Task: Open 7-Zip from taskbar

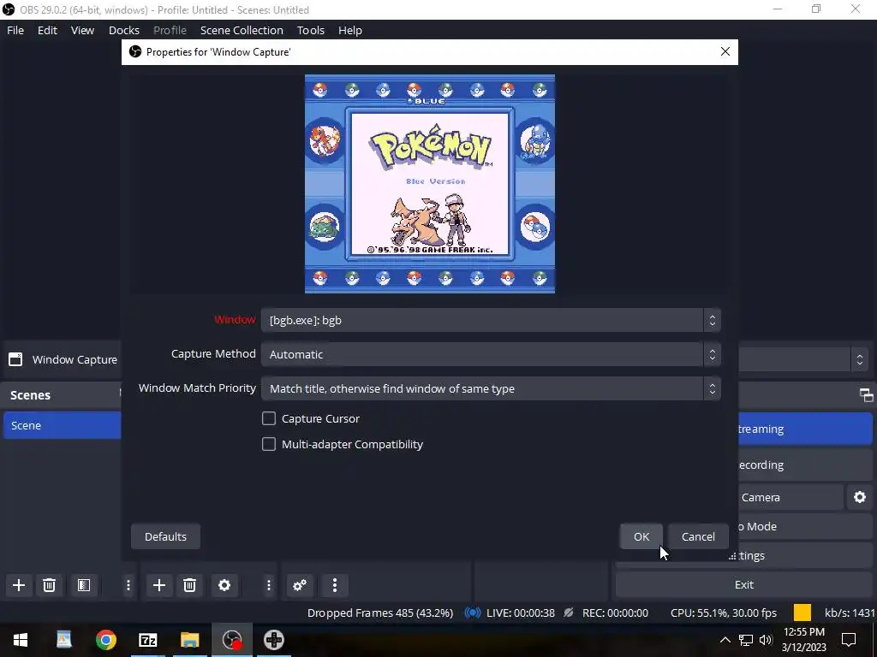Action: (x=147, y=640)
